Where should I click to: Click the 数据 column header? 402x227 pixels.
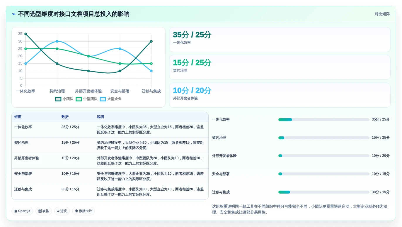pos(65,117)
